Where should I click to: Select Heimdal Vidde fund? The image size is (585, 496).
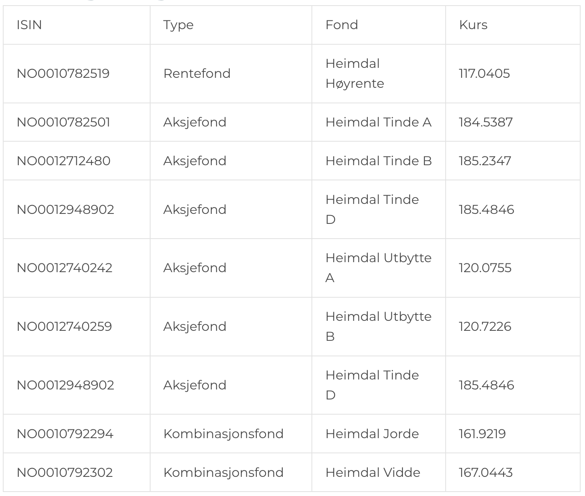click(x=373, y=472)
